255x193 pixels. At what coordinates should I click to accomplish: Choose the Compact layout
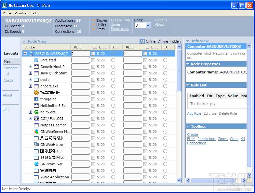tap(10, 68)
